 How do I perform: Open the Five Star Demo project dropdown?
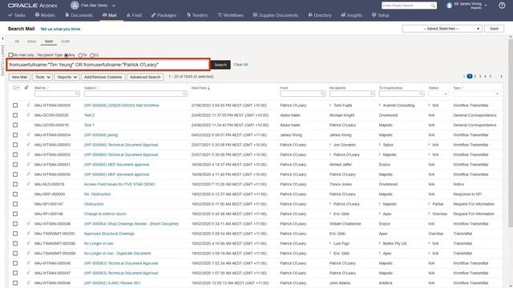pyautogui.click(x=114, y=6)
